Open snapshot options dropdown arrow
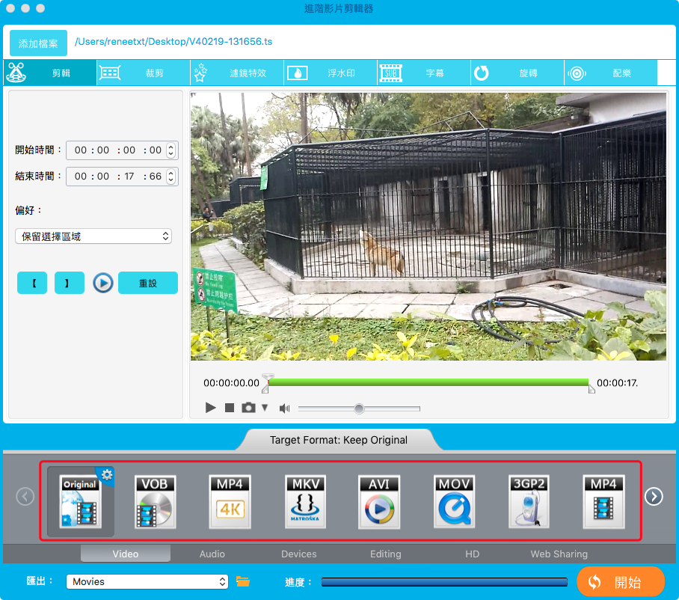 click(x=265, y=407)
